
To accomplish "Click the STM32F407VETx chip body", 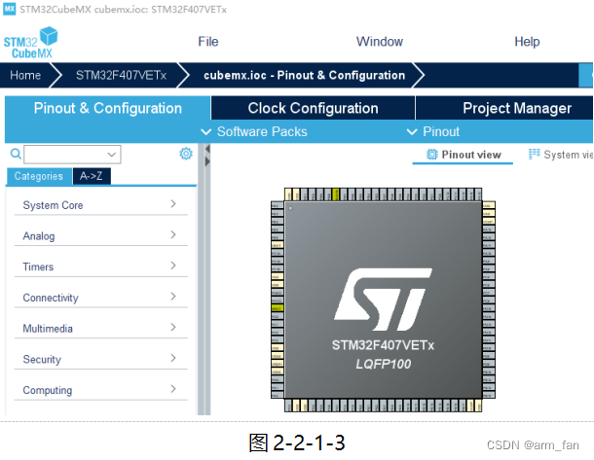I will pos(384,300).
